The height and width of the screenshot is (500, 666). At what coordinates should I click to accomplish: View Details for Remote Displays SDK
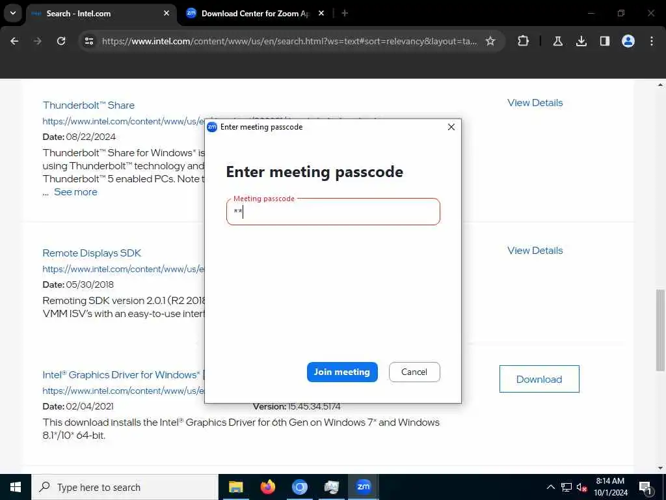pos(535,251)
